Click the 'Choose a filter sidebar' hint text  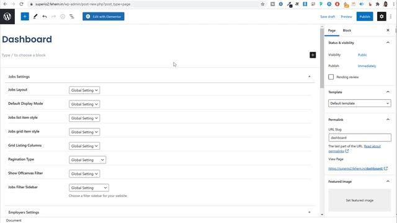(98, 196)
